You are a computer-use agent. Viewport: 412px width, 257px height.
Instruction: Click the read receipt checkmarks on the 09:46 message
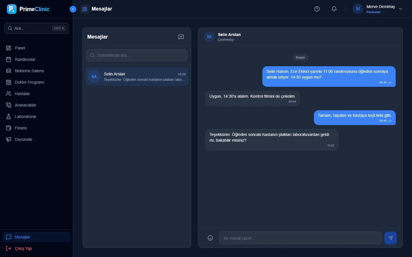(390, 121)
